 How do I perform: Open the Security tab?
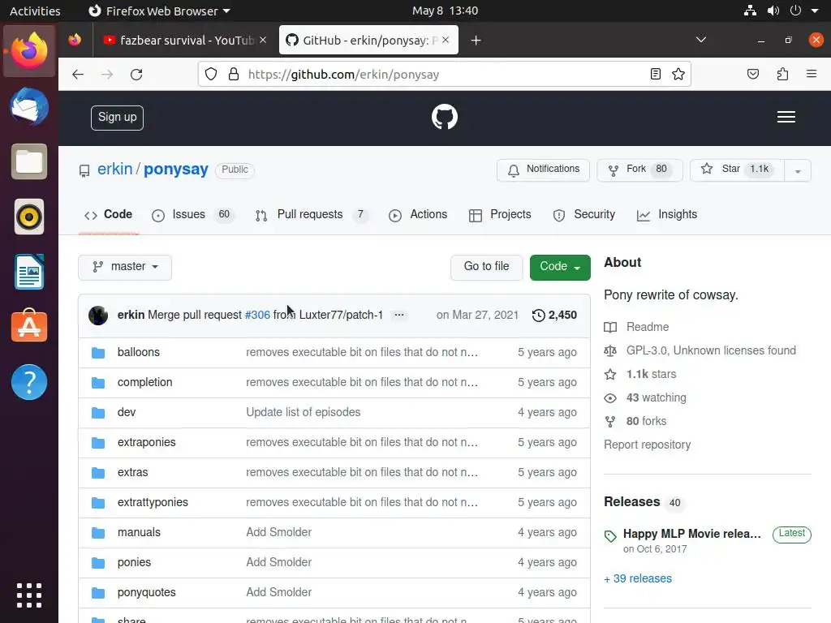pyautogui.click(x=584, y=214)
